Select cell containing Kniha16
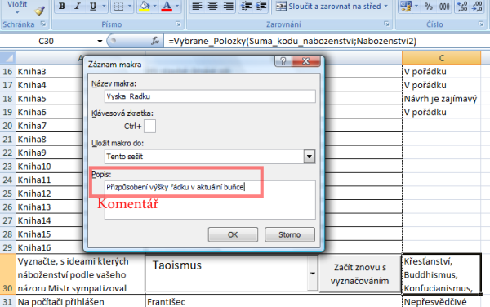 (50, 247)
